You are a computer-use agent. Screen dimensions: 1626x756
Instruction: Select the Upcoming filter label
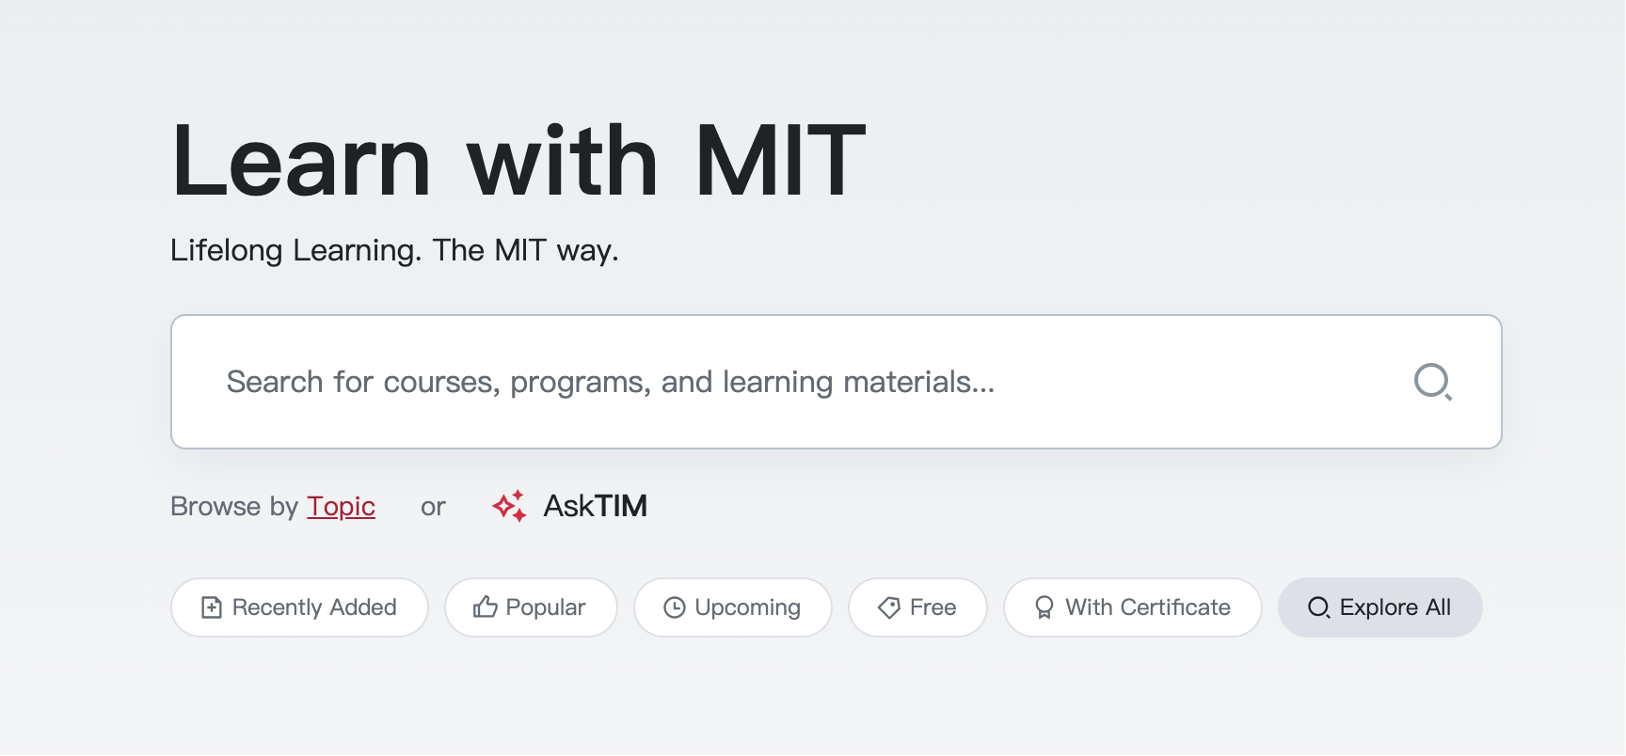747,607
